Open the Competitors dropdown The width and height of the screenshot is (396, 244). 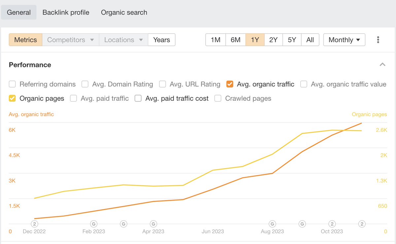click(70, 40)
